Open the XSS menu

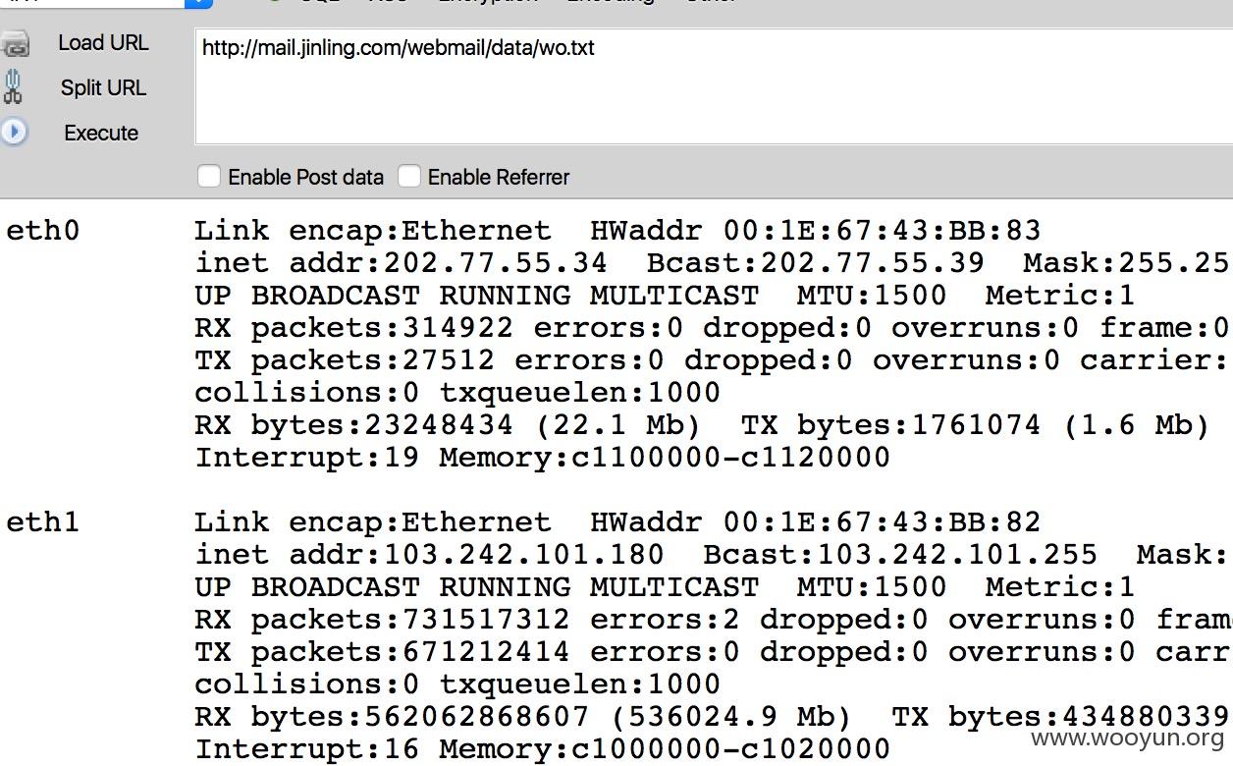(389, 2)
